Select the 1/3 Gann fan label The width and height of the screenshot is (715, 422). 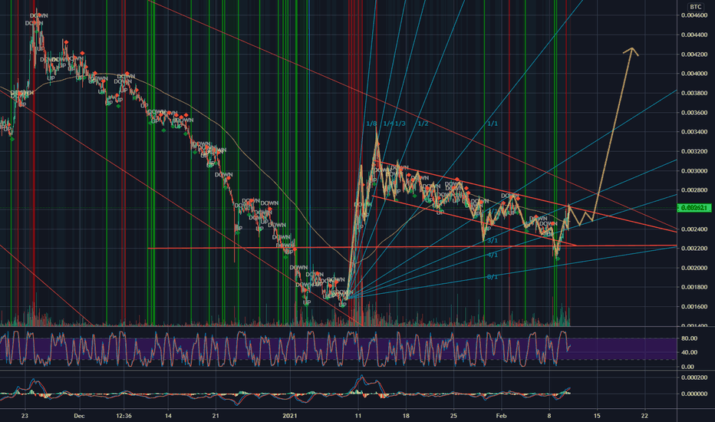[400, 124]
